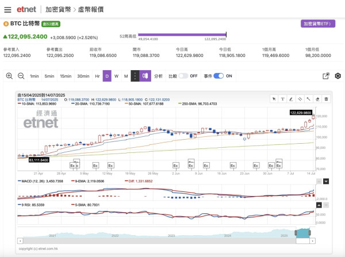Select the 15min interval

tap(66, 76)
